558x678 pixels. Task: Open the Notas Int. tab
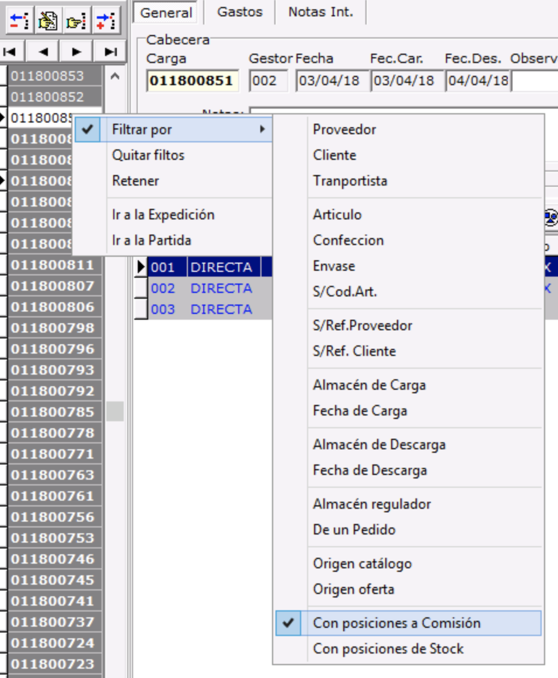pyautogui.click(x=320, y=12)
